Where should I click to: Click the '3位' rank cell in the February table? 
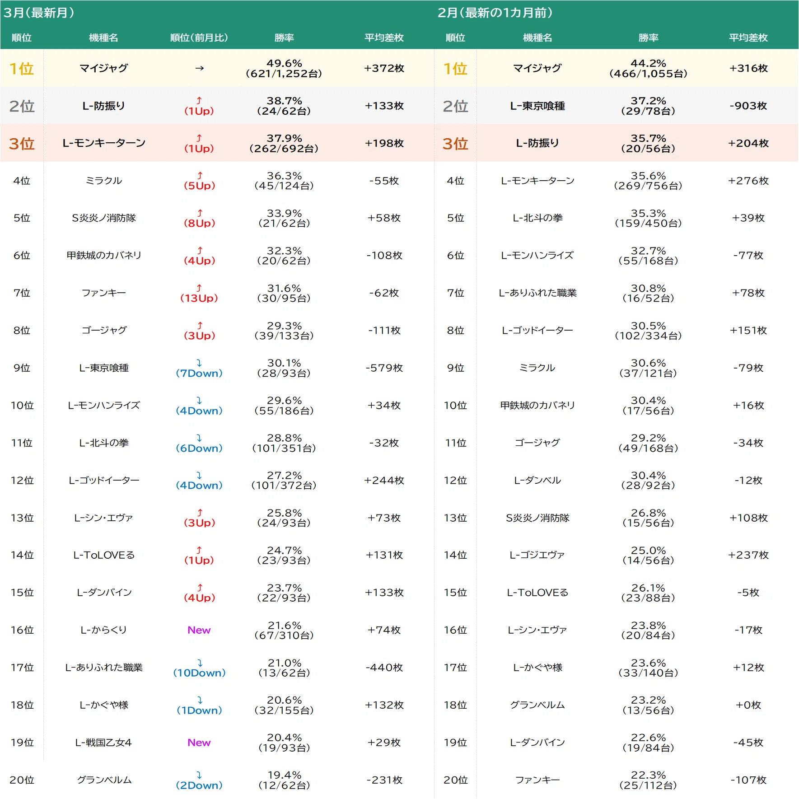[x=455, y=144]
